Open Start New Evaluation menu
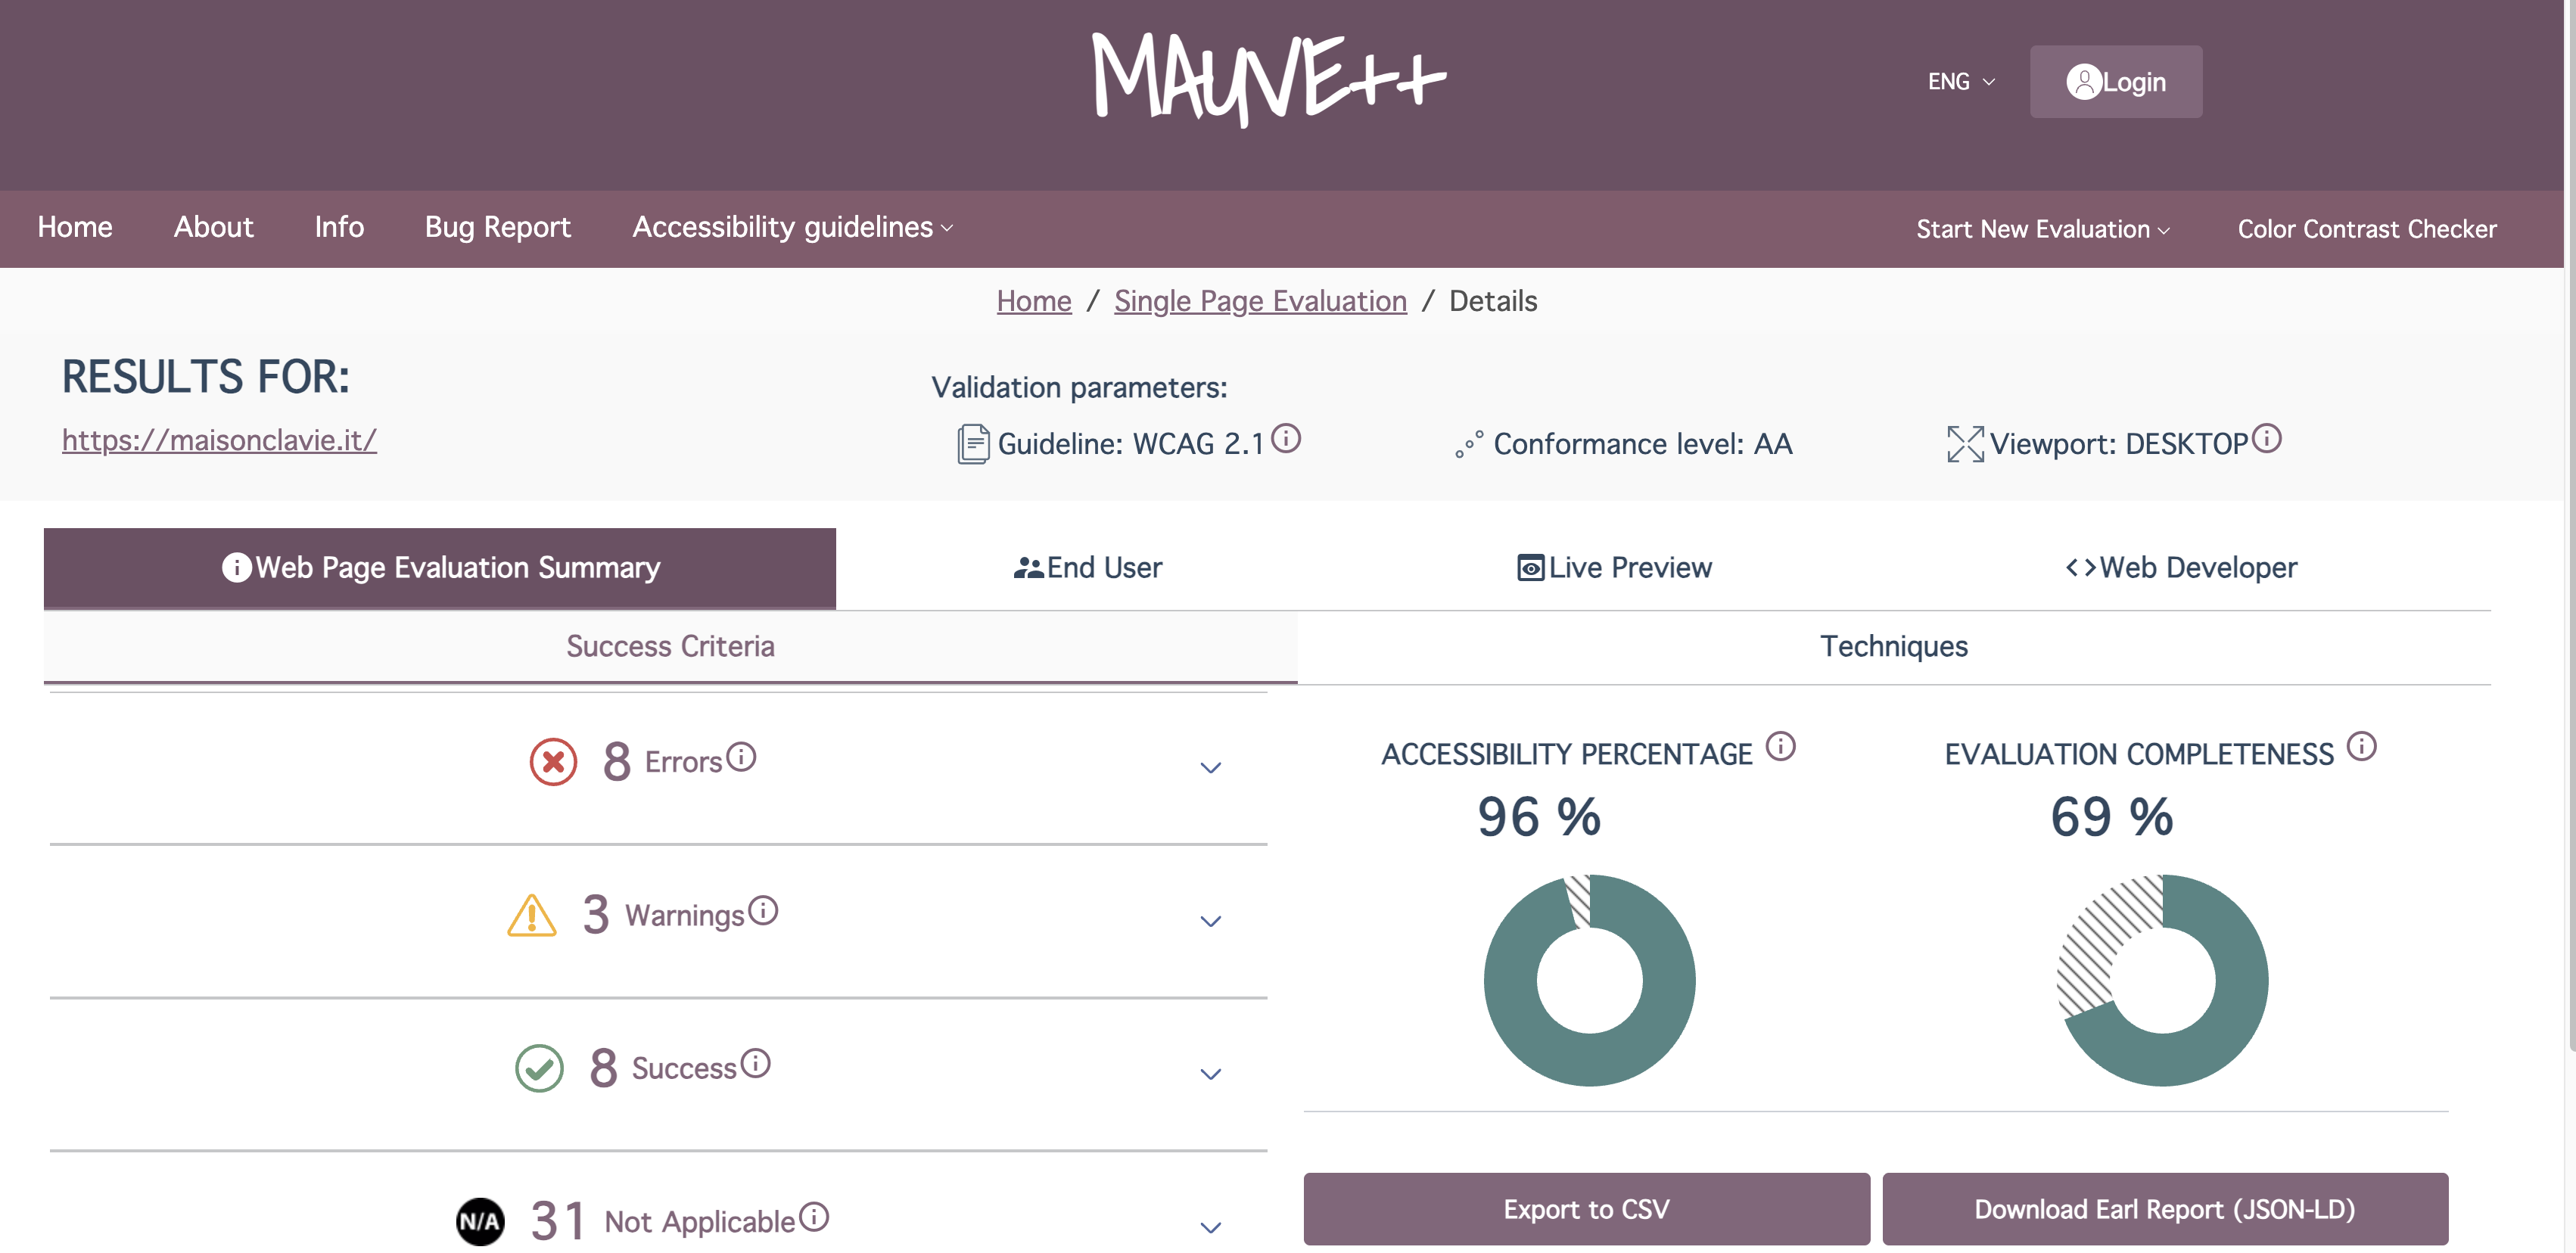 pos(2042,229)
